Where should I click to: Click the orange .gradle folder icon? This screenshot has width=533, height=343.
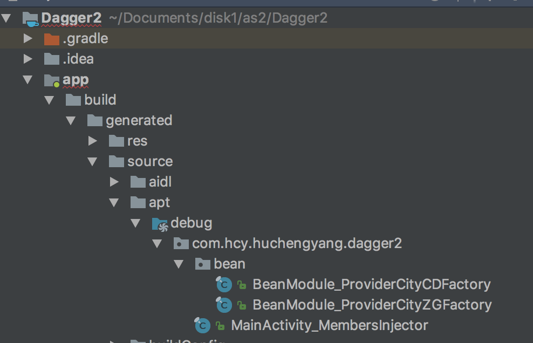tap(51, 39)
